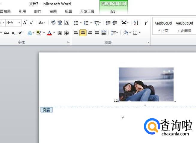Image resolution: width=196 pixels, height=143 pixels.
Task: Open the font size 小五 dropdown
Action: [19, 23]
